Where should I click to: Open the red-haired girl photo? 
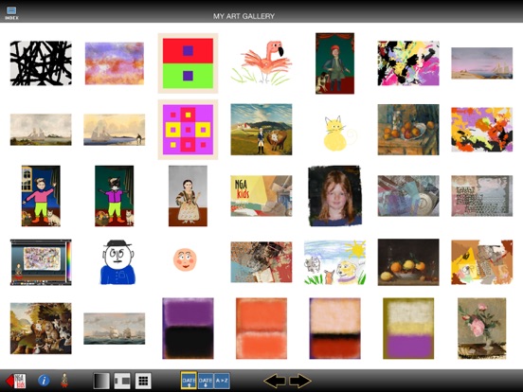[334, 196]
